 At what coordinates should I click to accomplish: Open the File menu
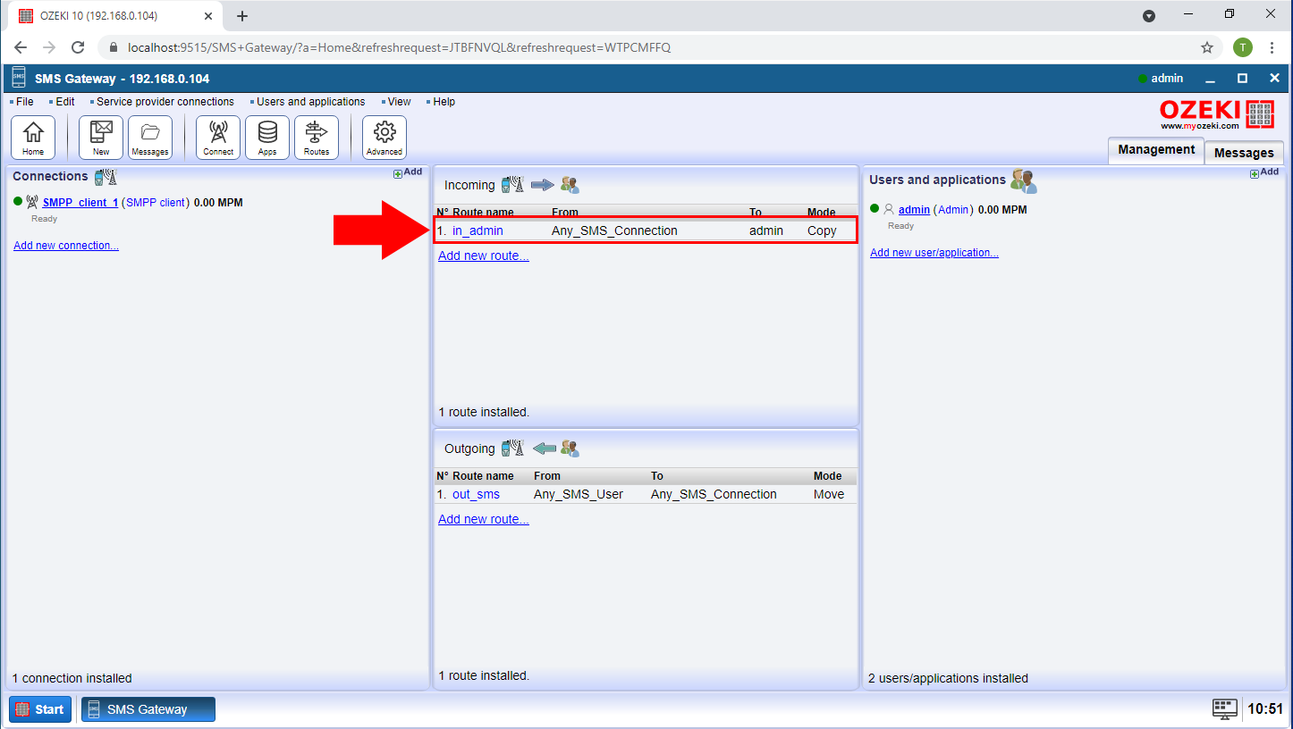click(x=24, y=102)
